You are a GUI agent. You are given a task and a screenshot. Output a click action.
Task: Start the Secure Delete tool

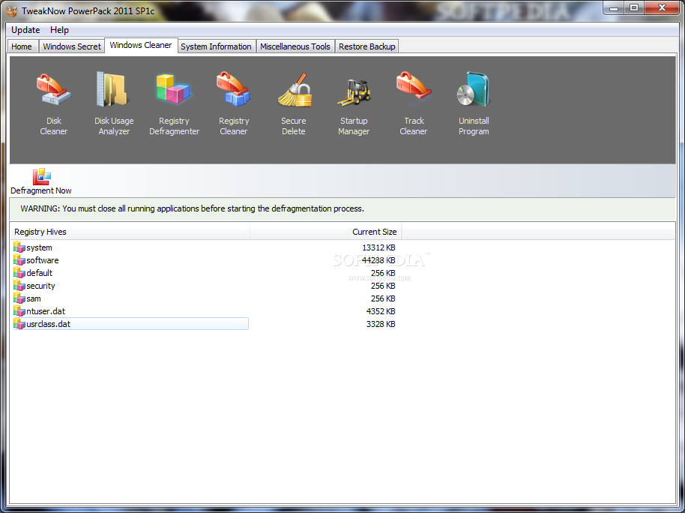tap(294, 104)
